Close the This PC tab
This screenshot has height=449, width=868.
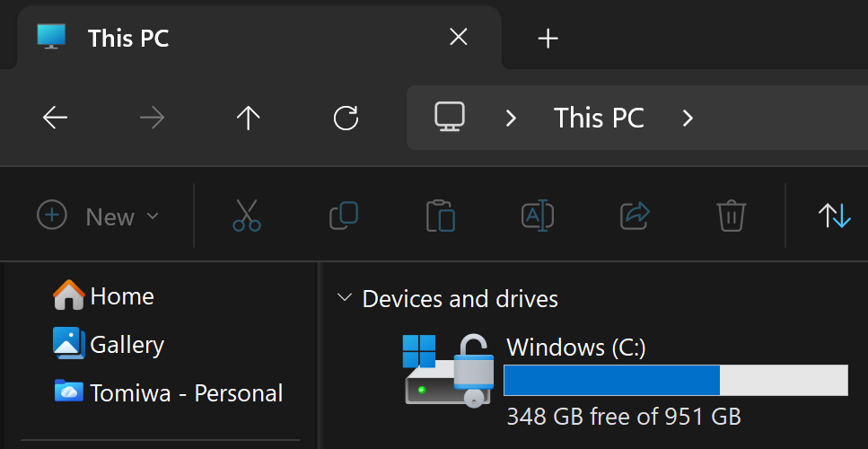[459, 37]
